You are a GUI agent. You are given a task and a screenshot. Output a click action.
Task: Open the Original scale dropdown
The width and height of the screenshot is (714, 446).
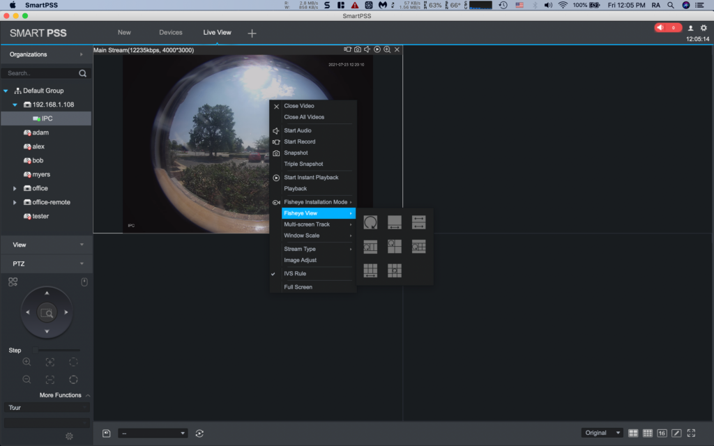[x=602, y=433]
